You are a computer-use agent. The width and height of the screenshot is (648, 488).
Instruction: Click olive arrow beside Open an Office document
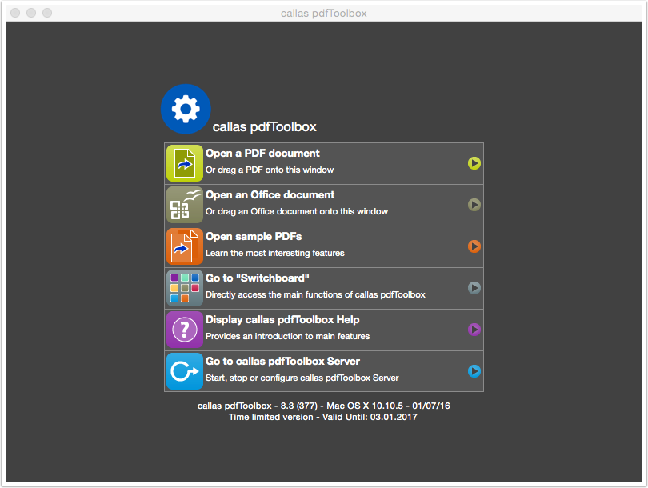[474, 205]
